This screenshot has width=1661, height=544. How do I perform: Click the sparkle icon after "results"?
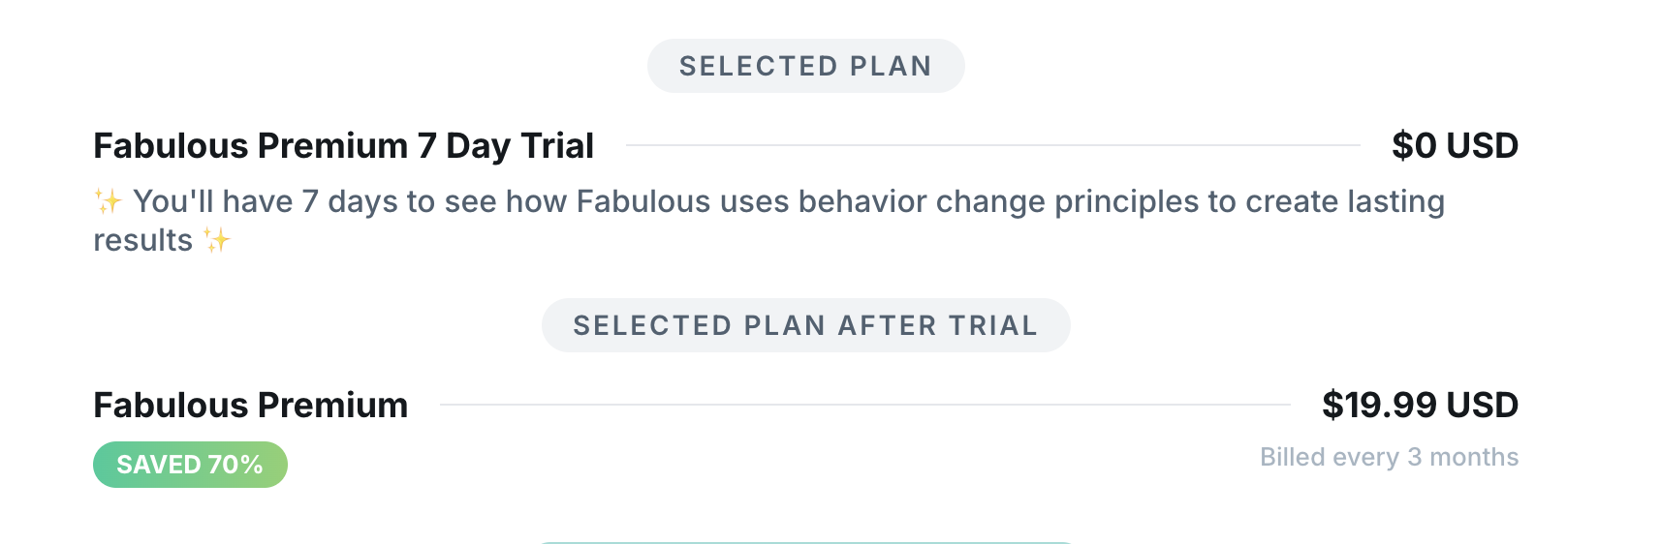217,240
